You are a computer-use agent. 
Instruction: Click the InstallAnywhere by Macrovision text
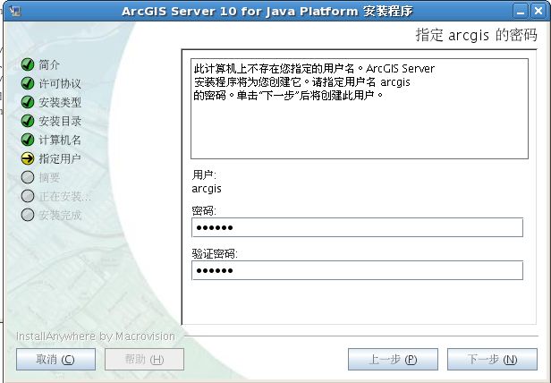[x=96, y=336]
